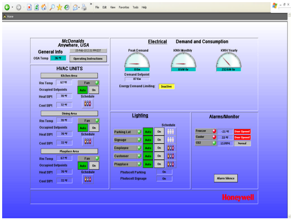Click the Demand Setpoint 87 Kw field

[137, 79]
